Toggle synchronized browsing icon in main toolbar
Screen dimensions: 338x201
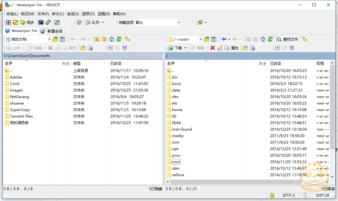tap(57, 22)
